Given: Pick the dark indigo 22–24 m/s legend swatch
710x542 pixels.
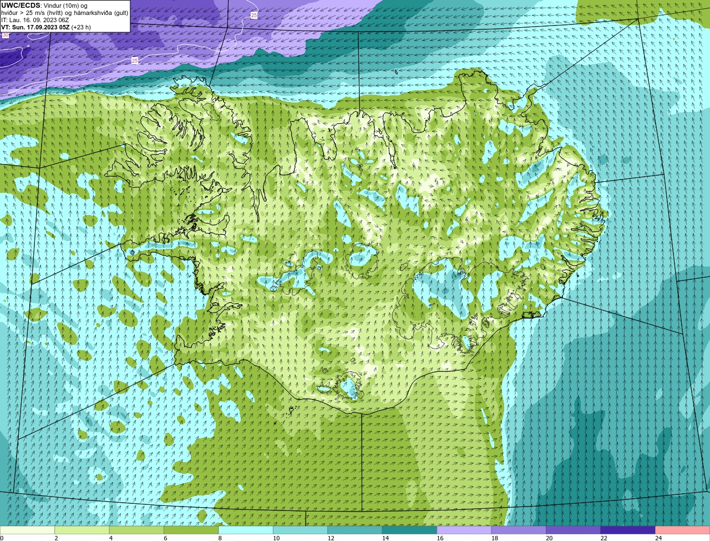Looking at the screenshot, I should click(628, 530).
